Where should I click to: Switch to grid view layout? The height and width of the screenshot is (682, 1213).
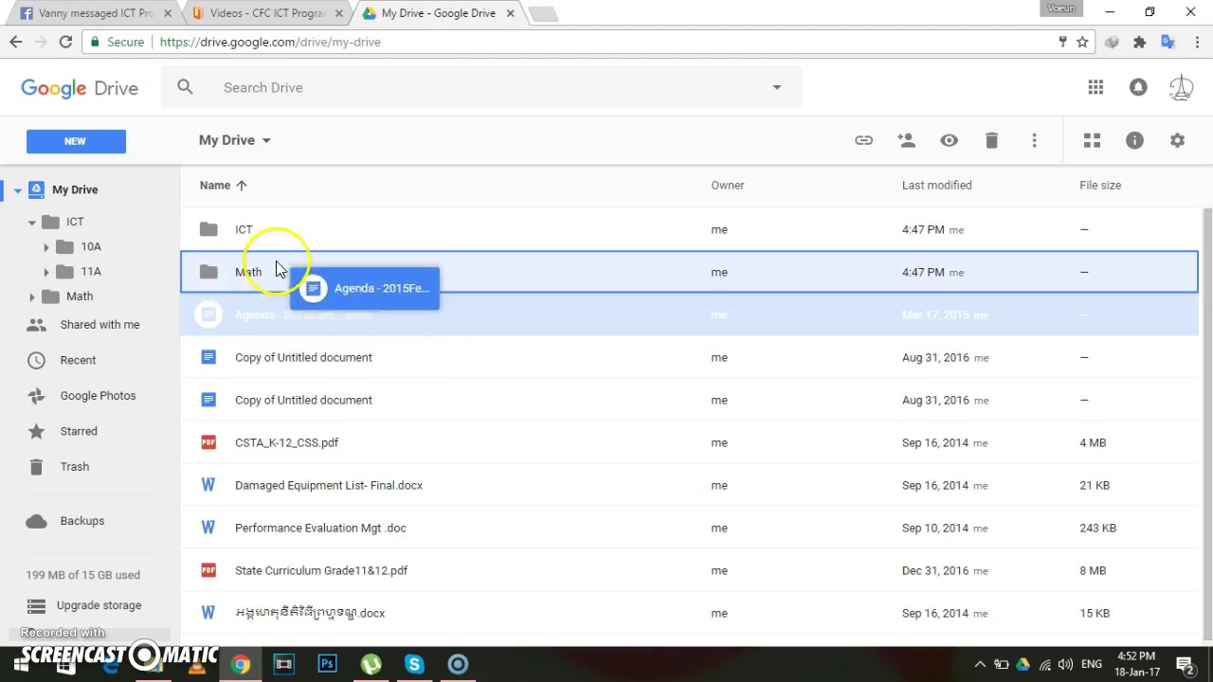[x=1092, y=140]
